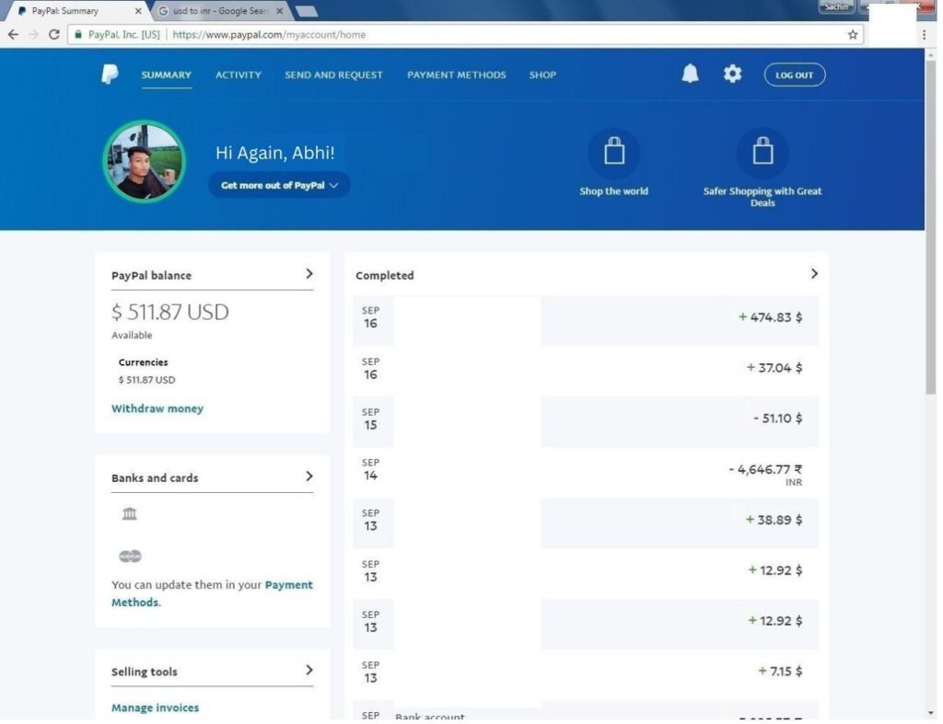
Task: Open the Sep 16 +474.83 $ transaction
Action: click(586, 320)
